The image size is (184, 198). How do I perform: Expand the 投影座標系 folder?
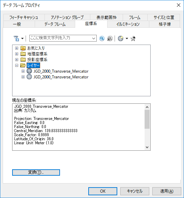pos(17,59)
